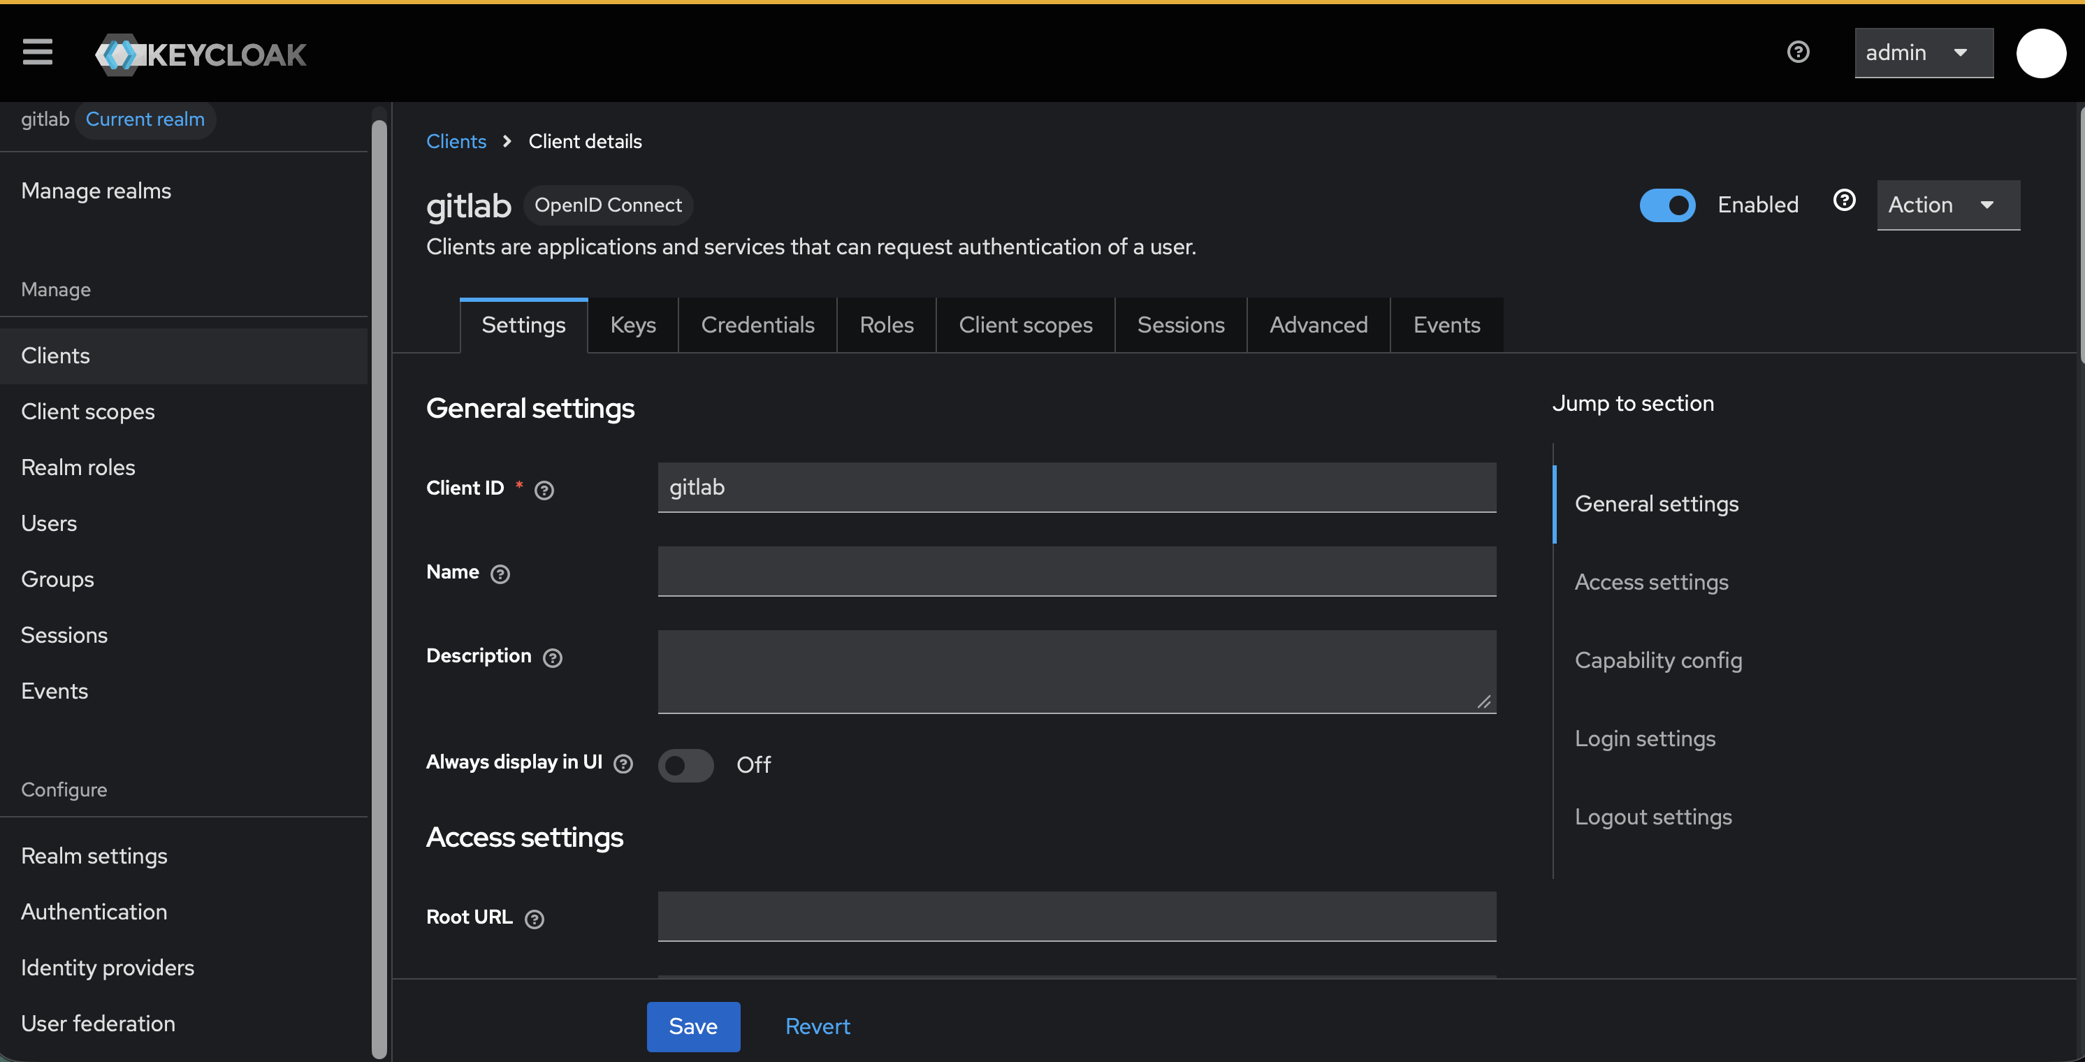Switch to the Keys tab
The image size is (2085, 1062).
(632, 326)
